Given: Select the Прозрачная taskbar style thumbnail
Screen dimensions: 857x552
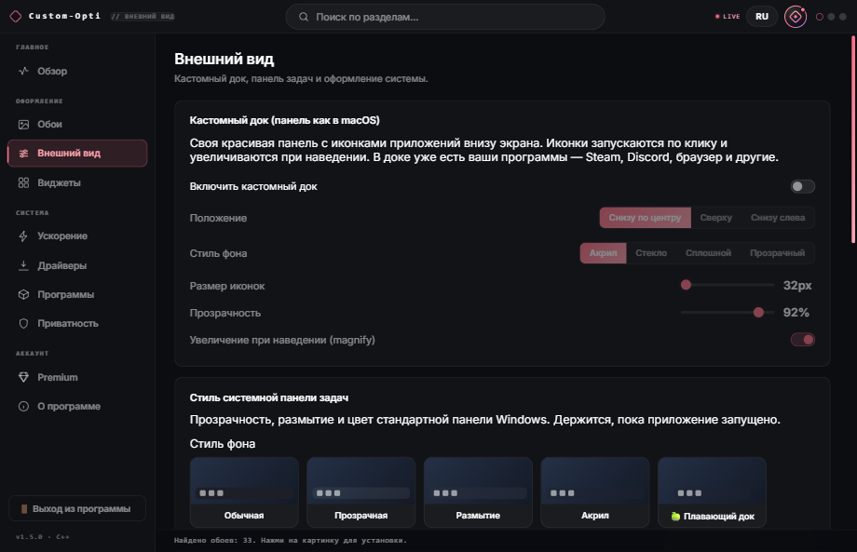Looking at the screenshot, I should tap(361, 491).
